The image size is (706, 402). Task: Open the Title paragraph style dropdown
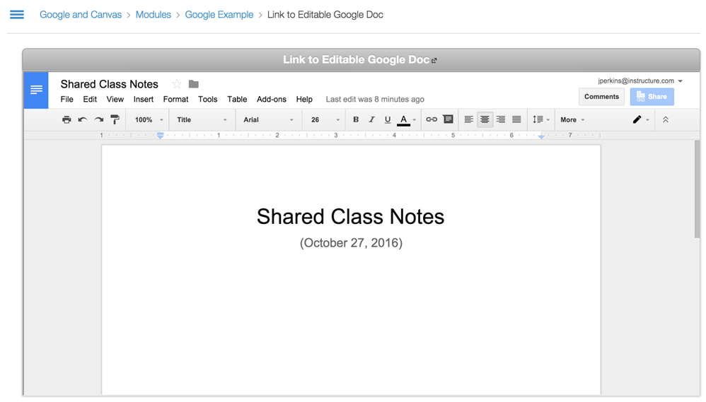tap(202, 119)
